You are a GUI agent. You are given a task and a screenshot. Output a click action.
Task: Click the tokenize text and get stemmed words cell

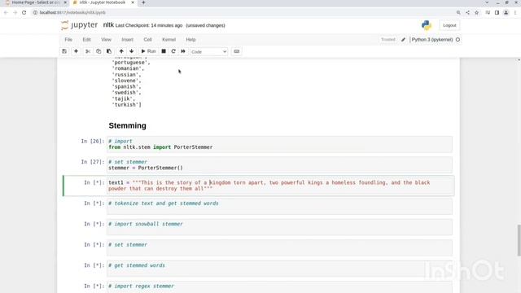(279, 206)
